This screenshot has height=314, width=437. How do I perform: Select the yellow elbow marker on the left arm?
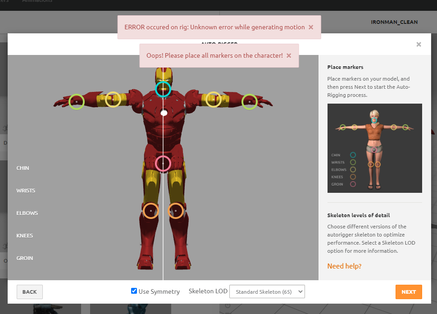click(x=113, y=100)
